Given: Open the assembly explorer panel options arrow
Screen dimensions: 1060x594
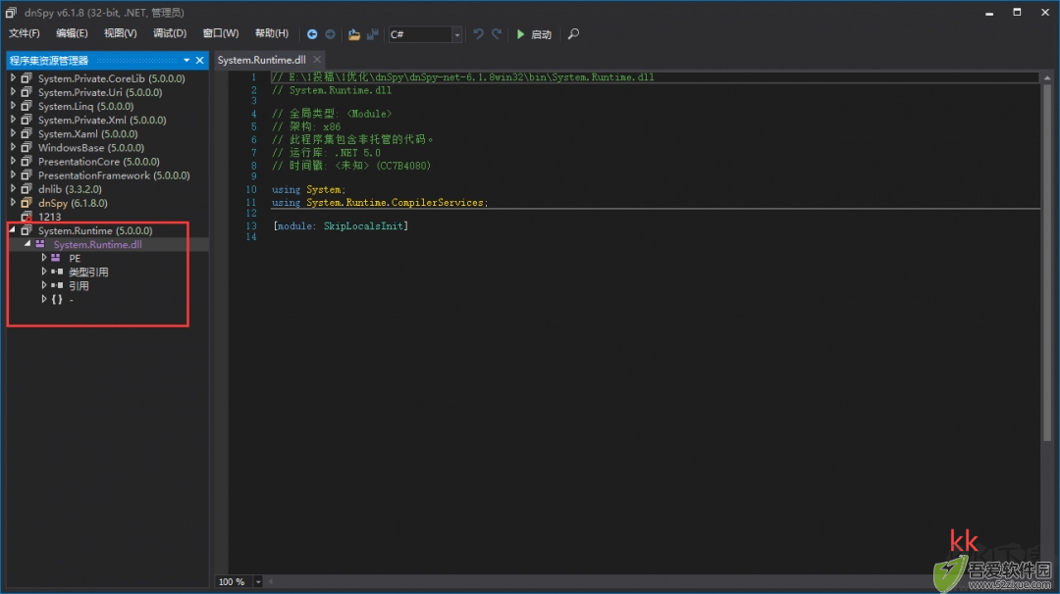Looking at the screenshot, I should pos(186,60).
